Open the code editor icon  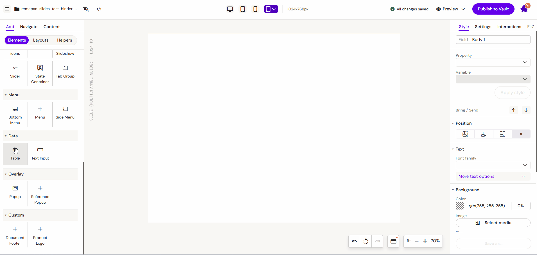[x=99, y=9]
